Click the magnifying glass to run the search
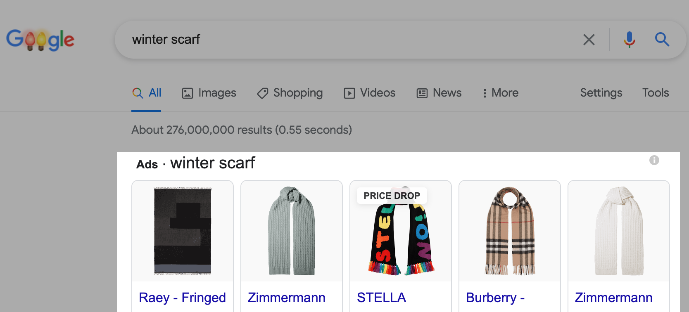Screen dimensions: 689x312 pyautogui.click(x=663, y=40)
